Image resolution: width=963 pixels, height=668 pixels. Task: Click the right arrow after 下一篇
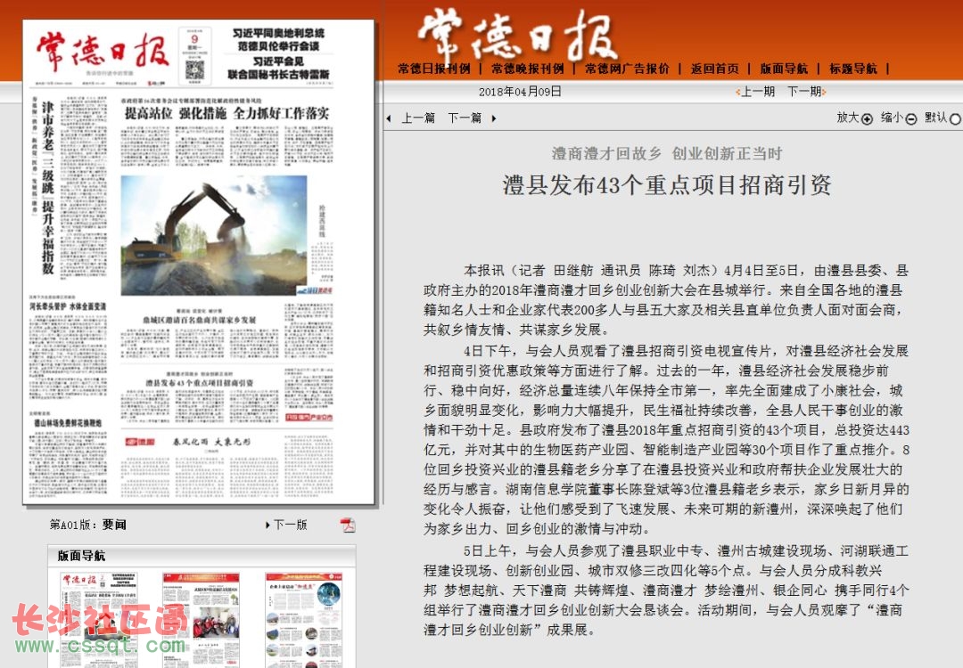point(494,118)
